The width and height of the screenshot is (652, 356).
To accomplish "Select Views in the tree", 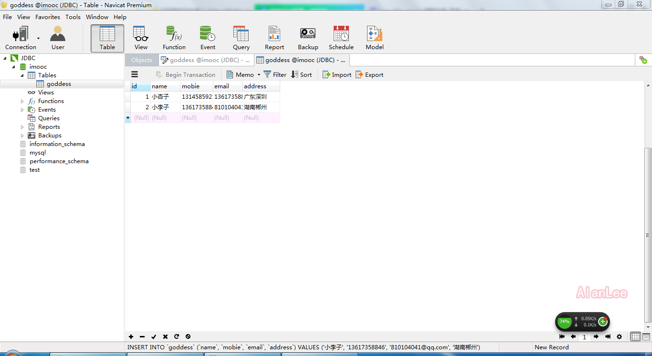I will point(46,93).
